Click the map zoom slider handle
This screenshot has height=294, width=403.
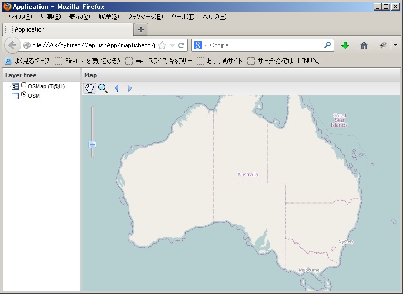coord(93,144)
